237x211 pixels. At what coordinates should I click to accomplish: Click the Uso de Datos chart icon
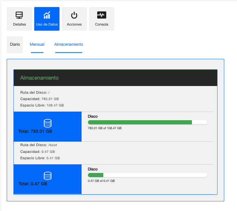click(47, 15)
